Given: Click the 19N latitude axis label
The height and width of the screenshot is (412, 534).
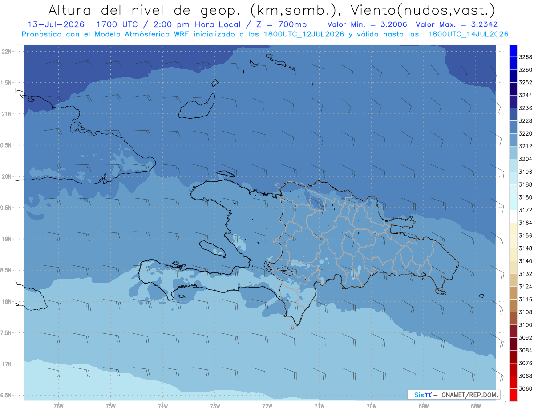Looking at the screenshot, I should tap(7, 239).
